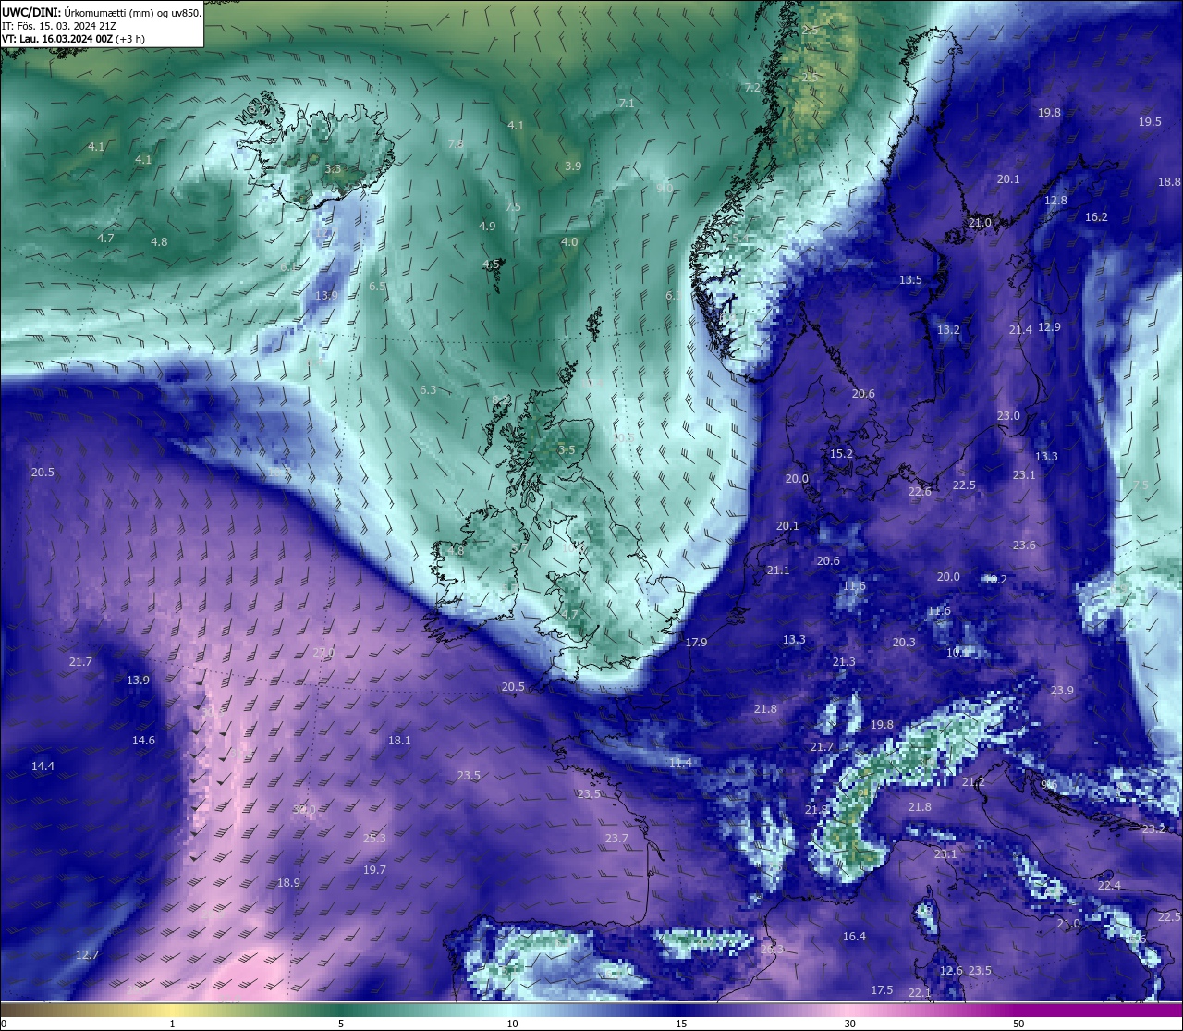
Task: Click the 18.1 value over the Atlantic
Action: (x=399, y=741)
